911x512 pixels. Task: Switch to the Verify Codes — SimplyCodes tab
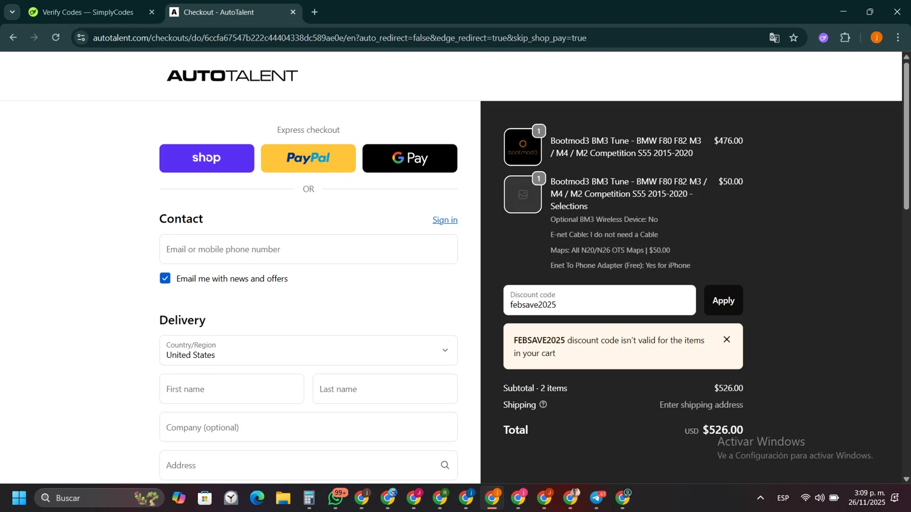pyautogui.click(x=88, y=12)
